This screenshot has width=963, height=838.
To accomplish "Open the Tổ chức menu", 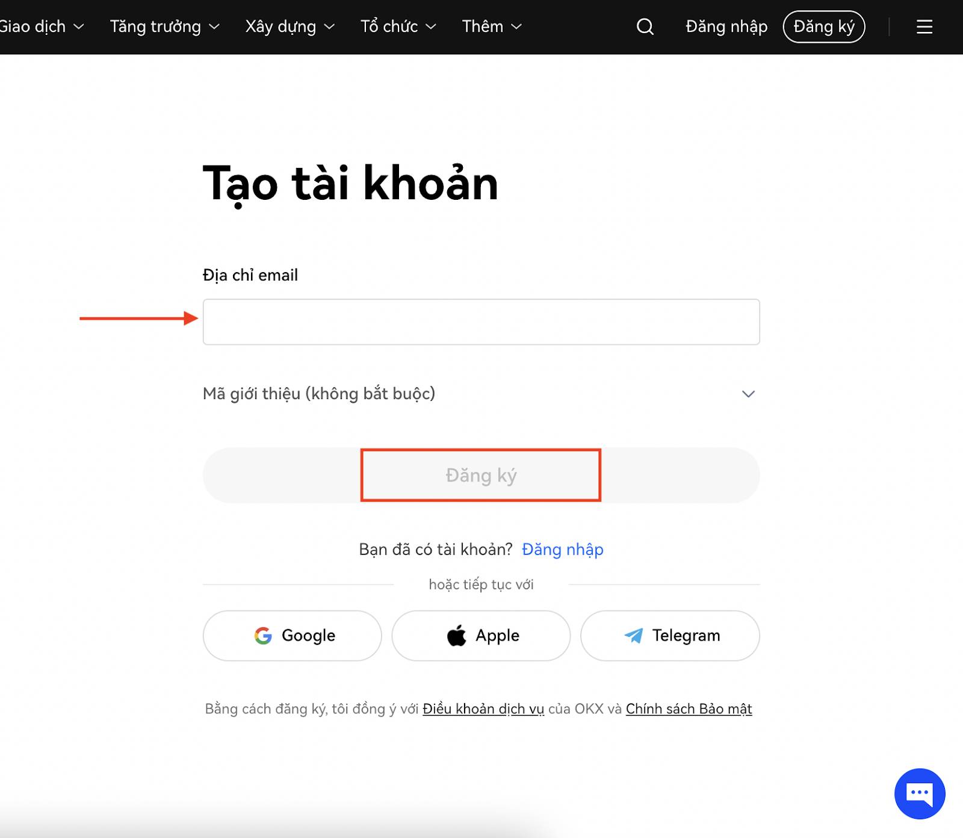I will [397, 26].
